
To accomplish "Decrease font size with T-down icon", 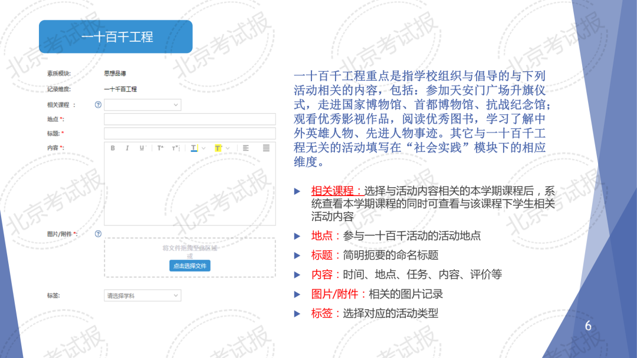I will point(175,148).
